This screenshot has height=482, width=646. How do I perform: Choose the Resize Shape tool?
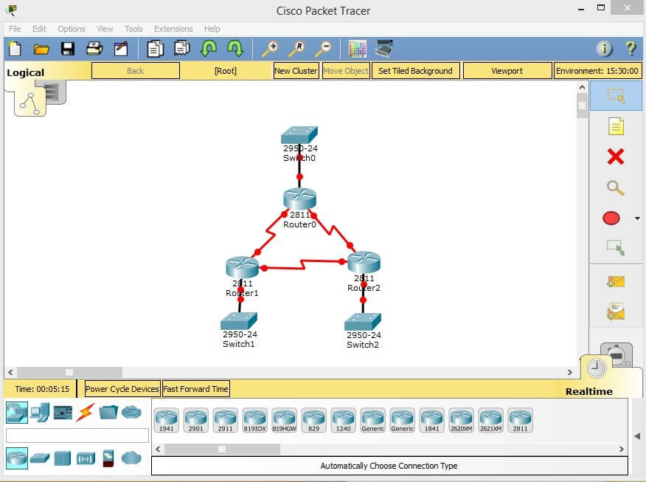(616, 247)
